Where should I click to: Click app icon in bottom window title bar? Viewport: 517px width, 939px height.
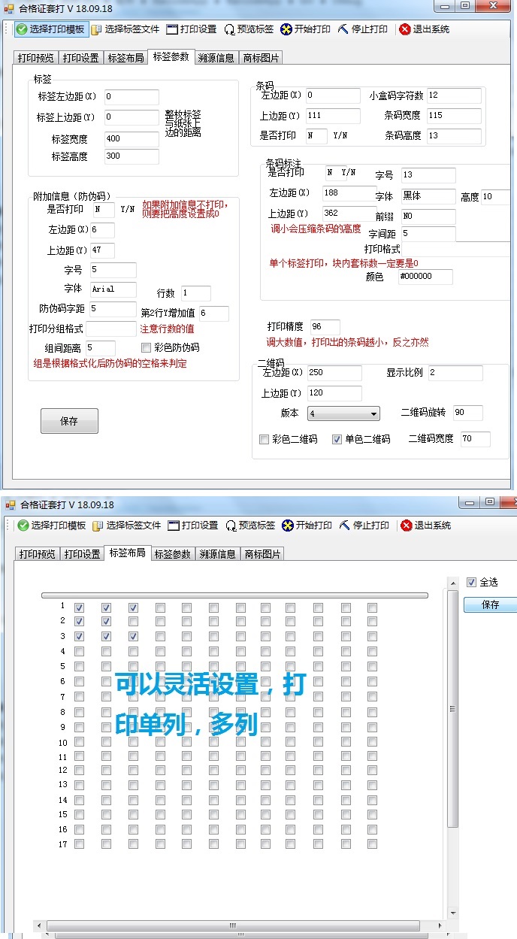11,504
